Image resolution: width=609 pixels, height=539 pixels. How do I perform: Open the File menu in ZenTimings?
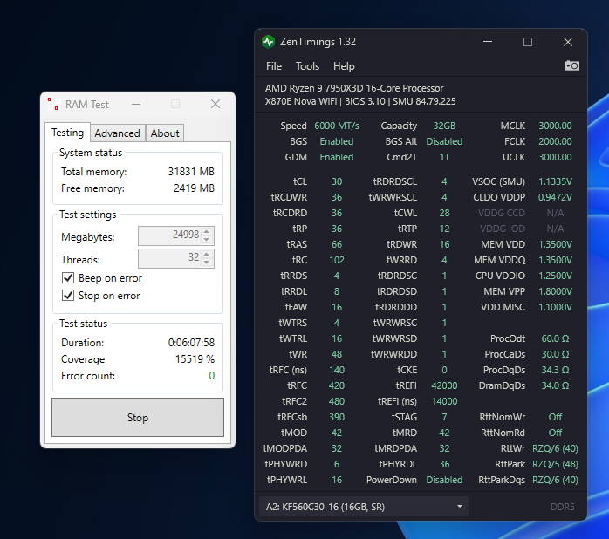click(274, 66)
